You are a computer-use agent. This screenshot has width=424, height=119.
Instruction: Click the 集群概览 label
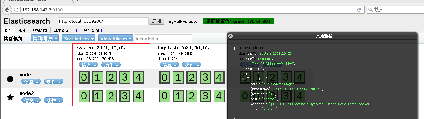pos(13,39)
